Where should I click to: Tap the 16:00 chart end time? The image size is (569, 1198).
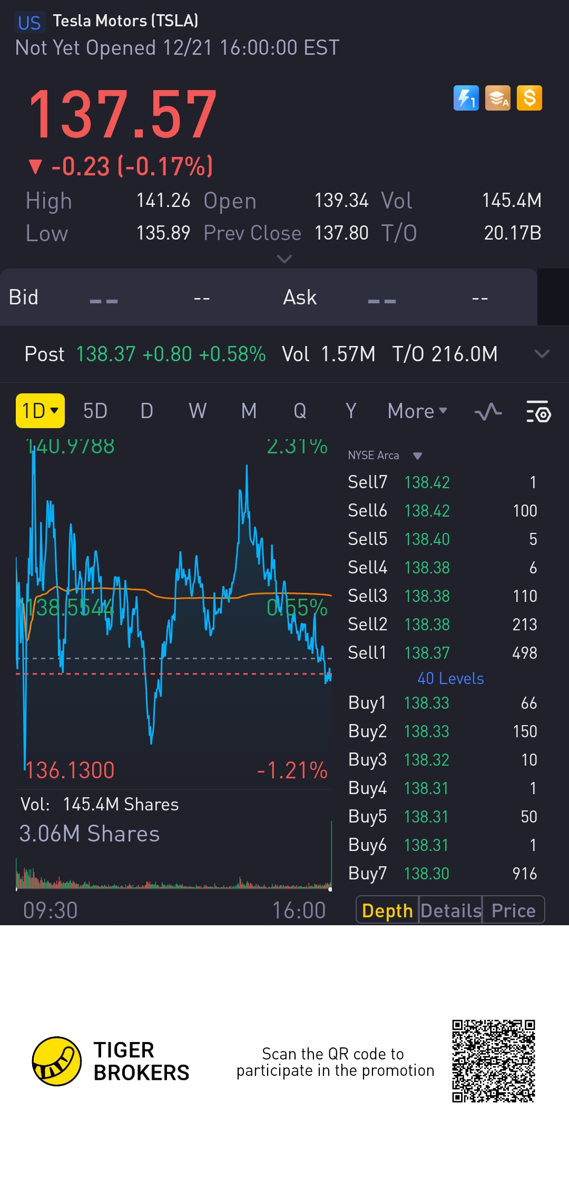point(299,910)
